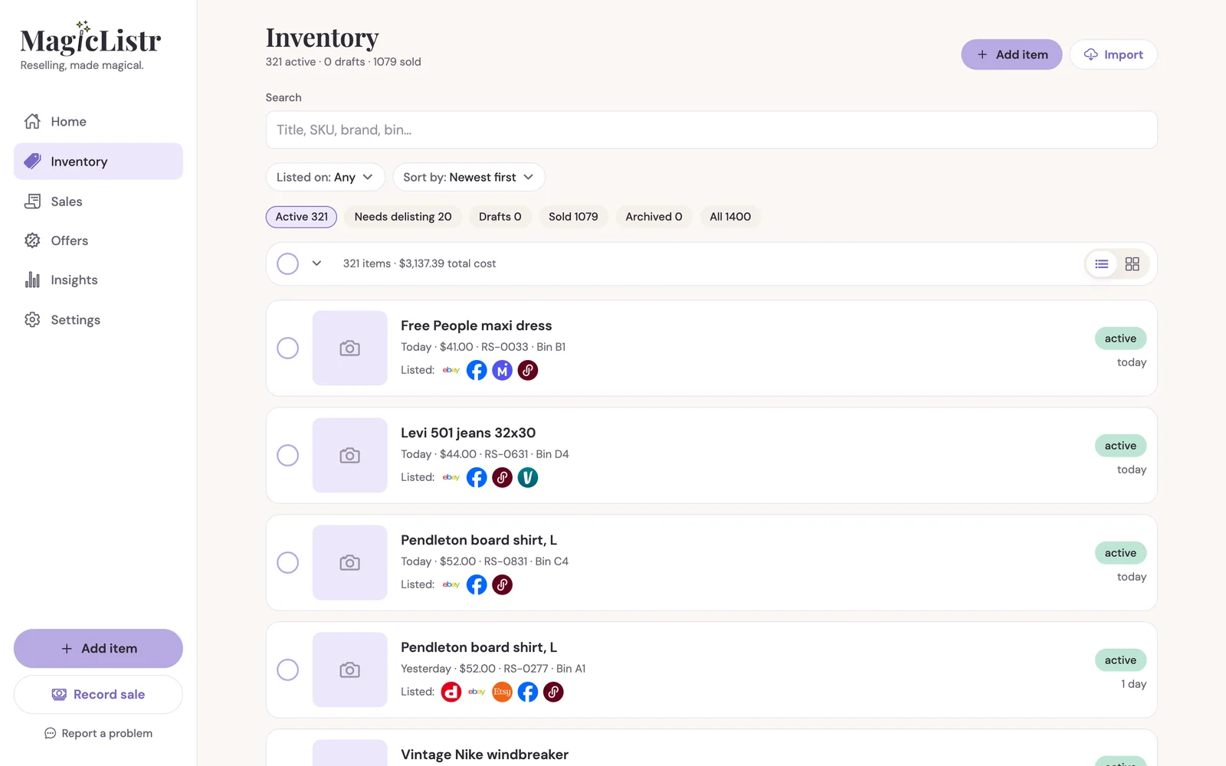Switch to grid view layout
Image resolution: width=1226 pixels, height=766 pixels.
pyautogui.click(x=1133, y=264)
